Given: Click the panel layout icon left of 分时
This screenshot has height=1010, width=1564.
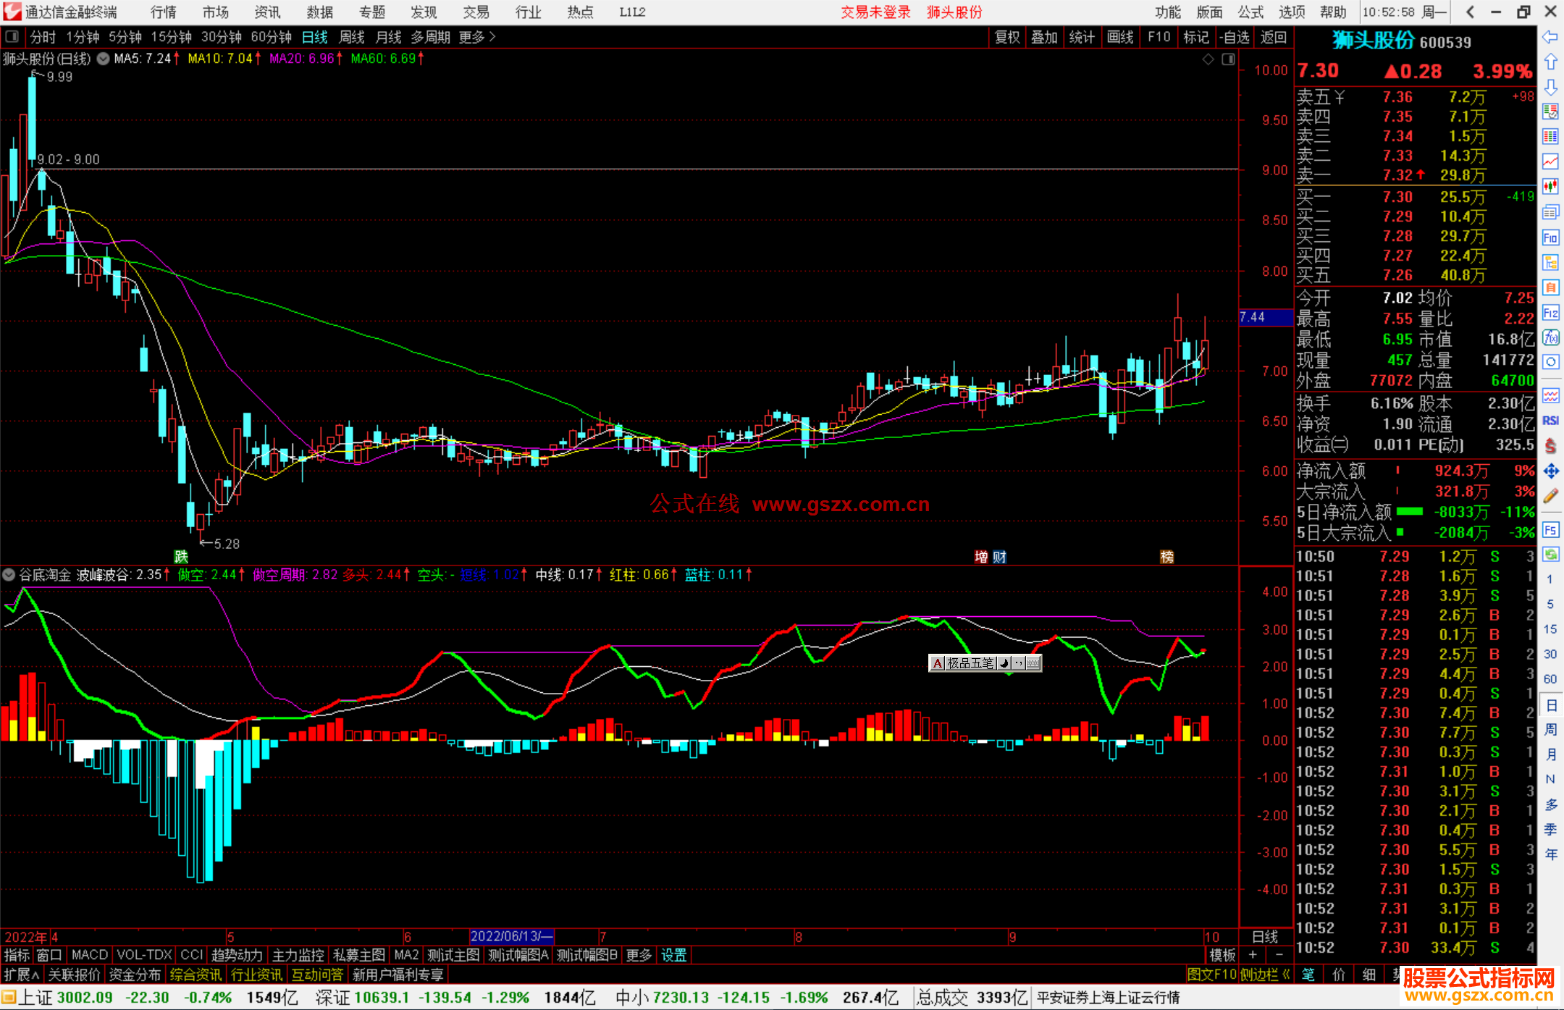Looking at the screenshot, I should (x=12, y=37).
